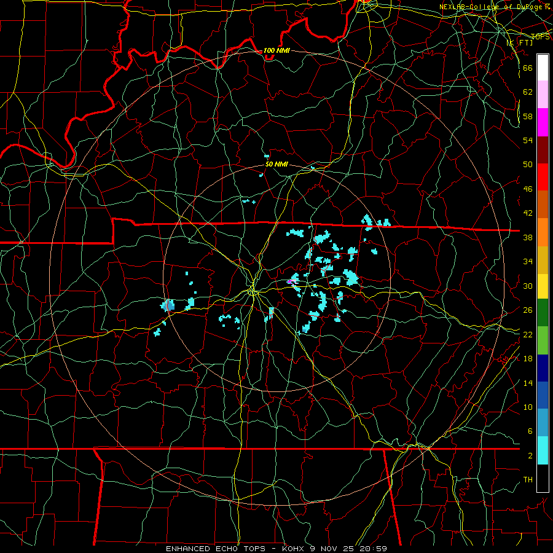The width and height of the screenshot is (553, 553).
Task: Select the medium blue legend band
Action: point(543,395)
